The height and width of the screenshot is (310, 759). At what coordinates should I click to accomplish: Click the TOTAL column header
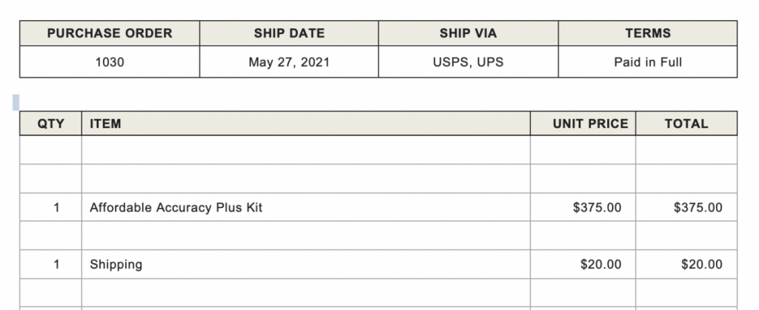coord(686,124)
